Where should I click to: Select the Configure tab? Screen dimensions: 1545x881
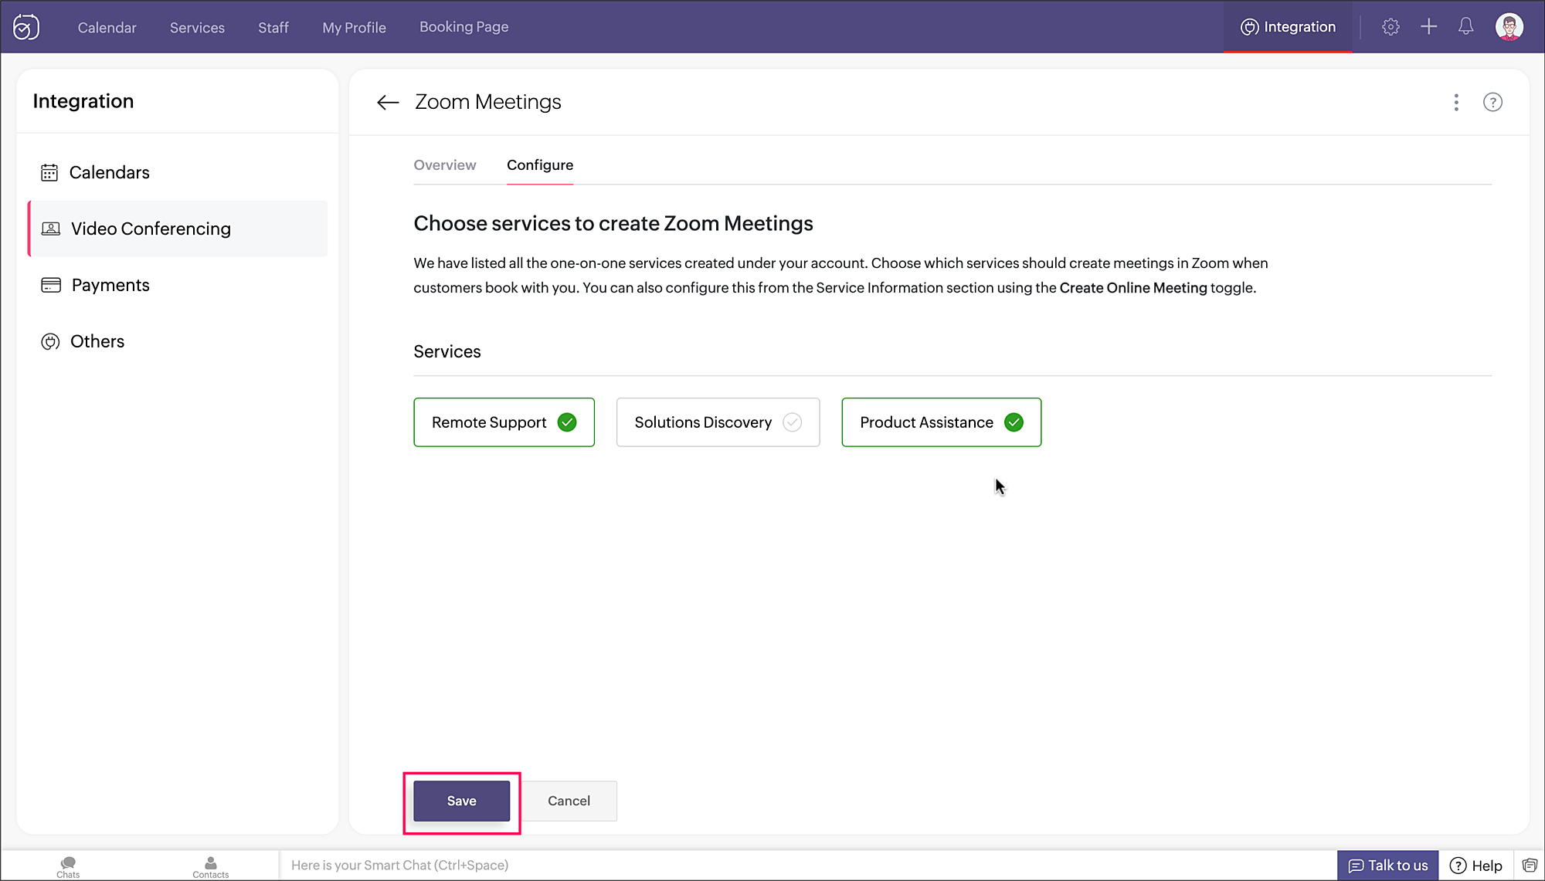540,165
